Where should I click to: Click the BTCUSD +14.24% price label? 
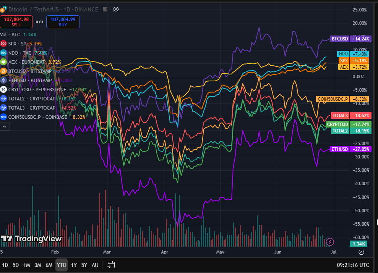pyautogui.click(x=351, y=39)
